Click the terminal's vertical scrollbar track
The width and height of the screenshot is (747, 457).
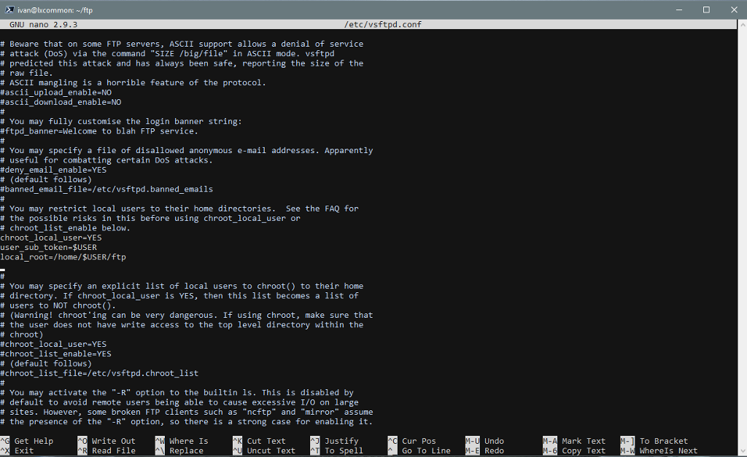point(742,237)
